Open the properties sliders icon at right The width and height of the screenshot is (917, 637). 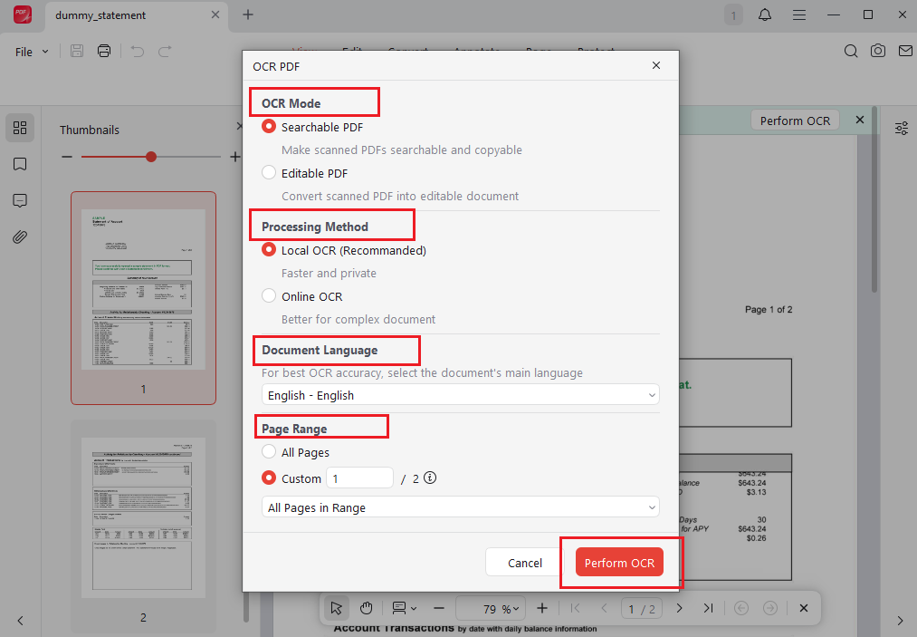point(902,129)
